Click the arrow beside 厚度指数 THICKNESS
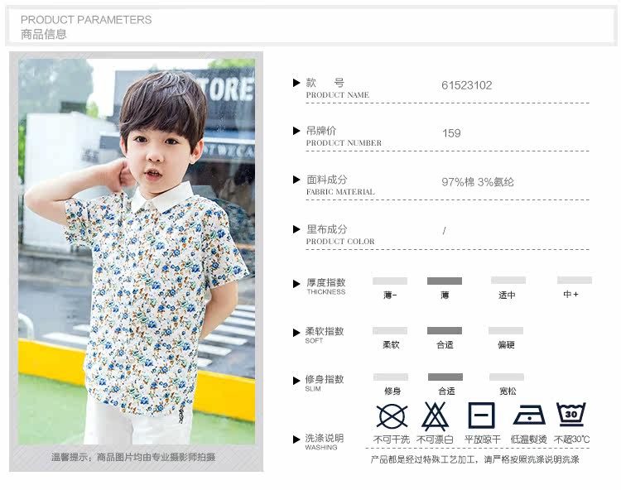Screen dimensions: 621x490 (x=296, y=284)
